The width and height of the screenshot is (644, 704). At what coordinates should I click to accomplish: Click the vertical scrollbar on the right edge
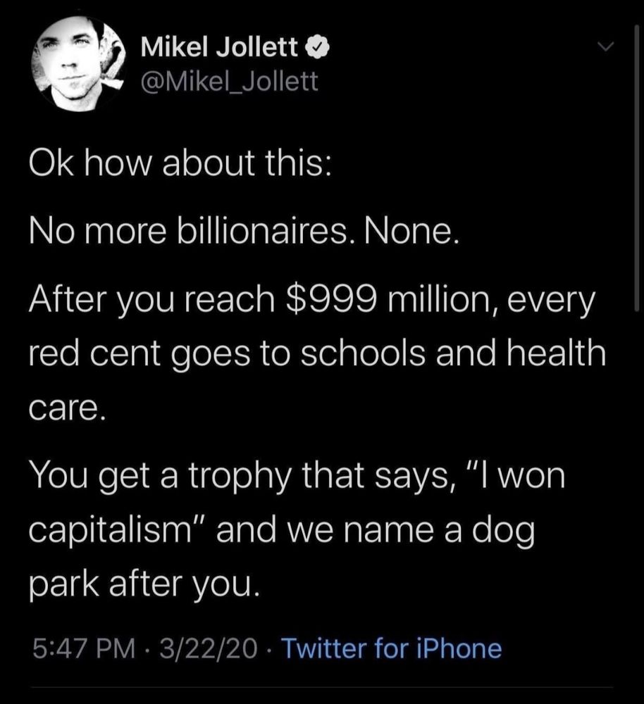coord(636,168)
